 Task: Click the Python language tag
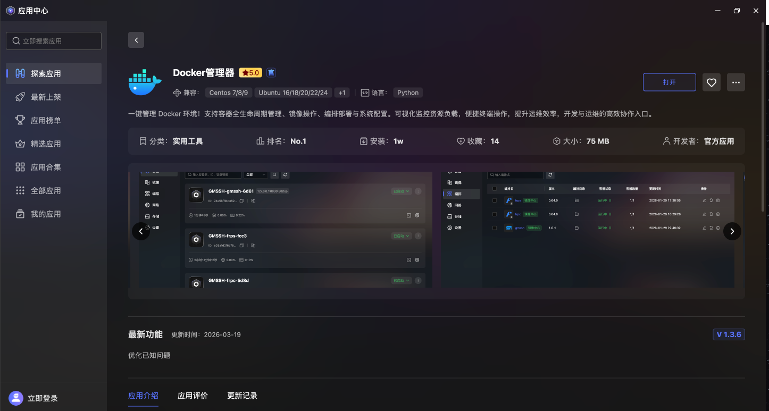(x=408, y=93)
